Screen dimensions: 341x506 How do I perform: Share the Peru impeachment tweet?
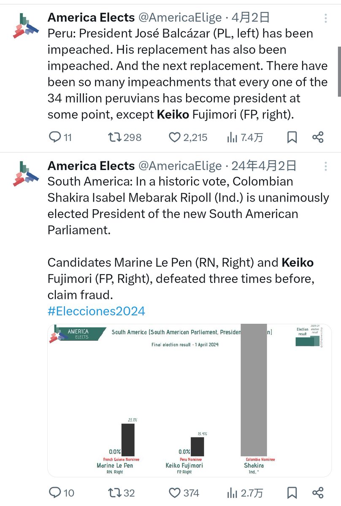318,137
